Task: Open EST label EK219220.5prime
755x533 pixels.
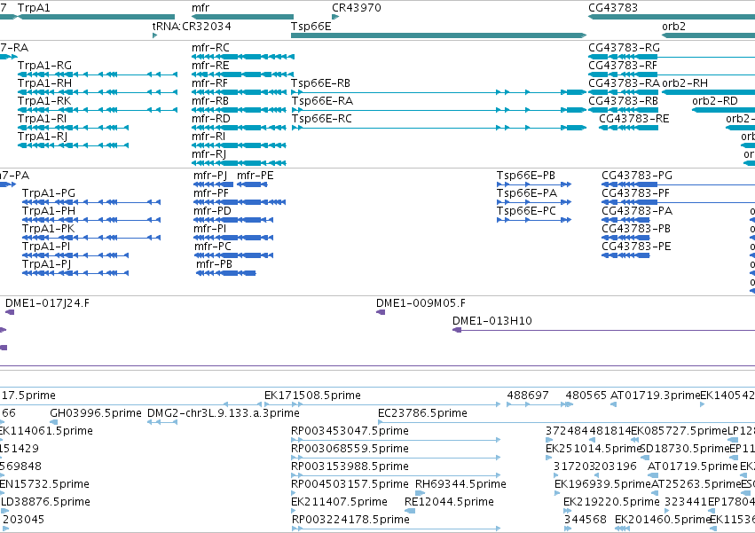Action: click(611, 502)
